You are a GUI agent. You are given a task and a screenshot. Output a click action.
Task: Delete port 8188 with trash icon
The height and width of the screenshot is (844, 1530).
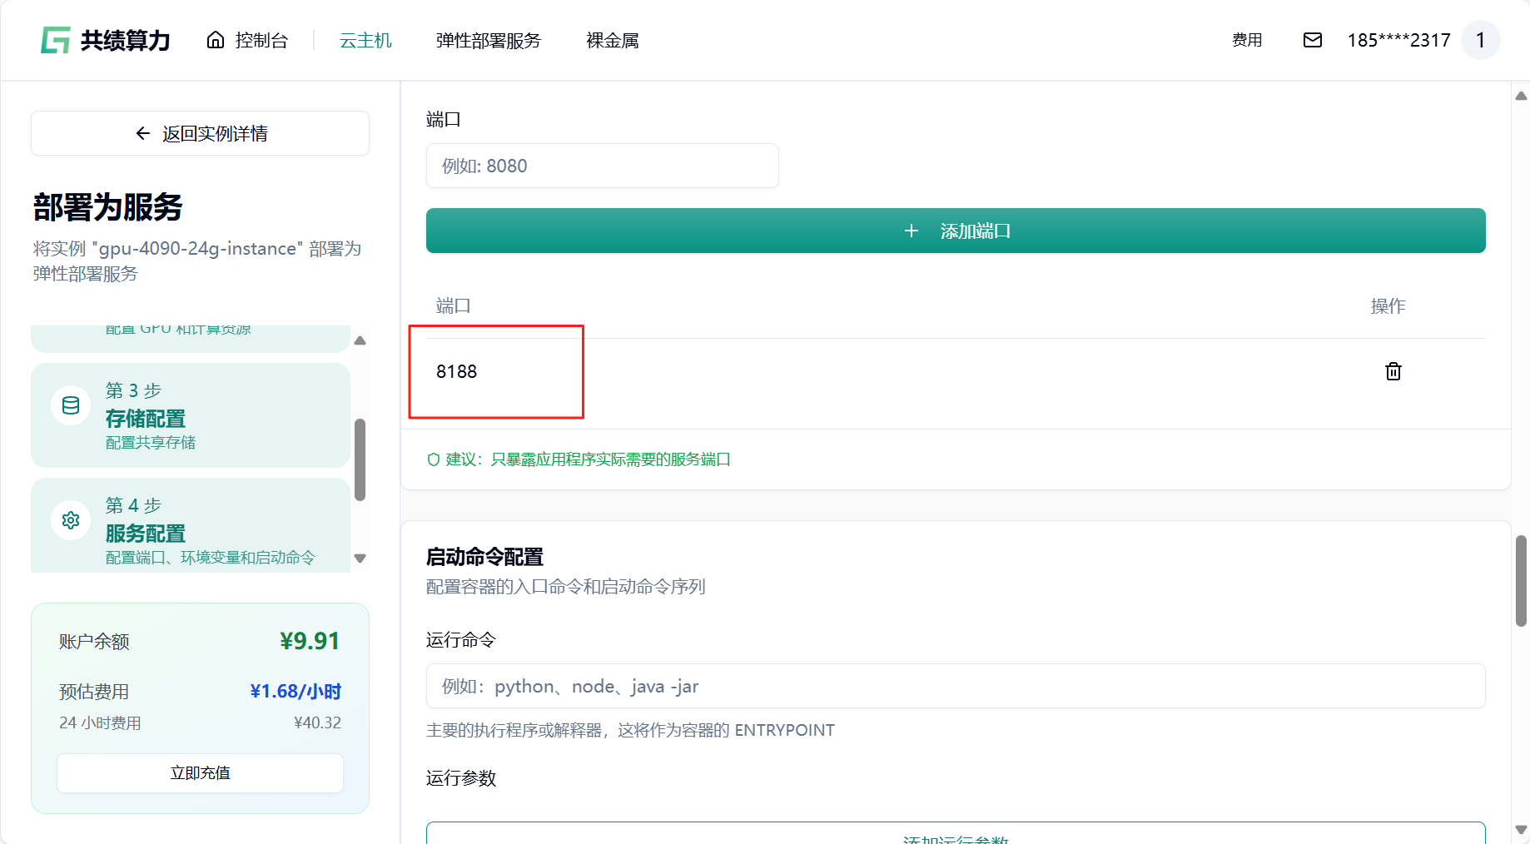coord(1393,371)
